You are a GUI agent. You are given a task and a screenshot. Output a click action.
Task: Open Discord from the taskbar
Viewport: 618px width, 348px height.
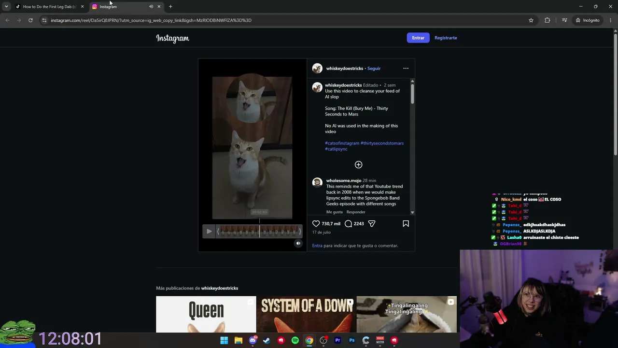(x=253, y=340)
